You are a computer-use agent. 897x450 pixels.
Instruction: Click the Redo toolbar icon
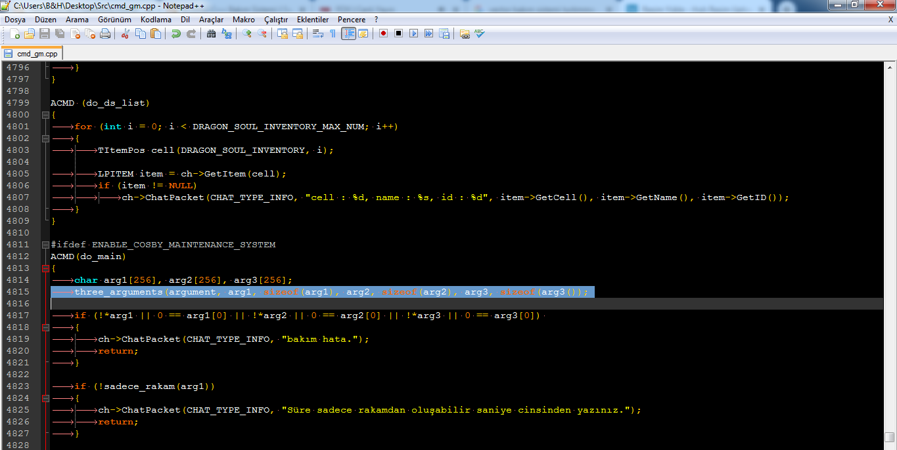point(191,33)
